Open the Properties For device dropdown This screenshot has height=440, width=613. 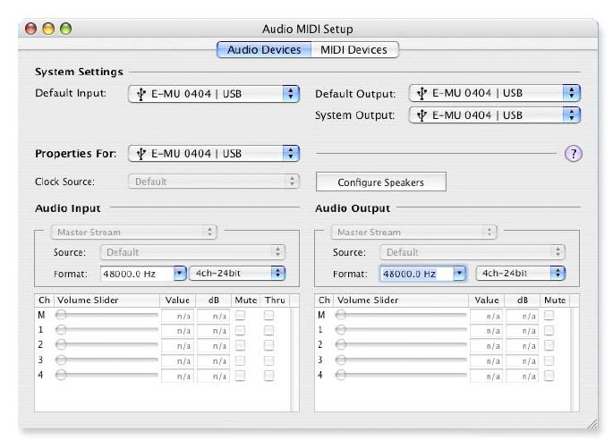pyautogui.click(x=214, y=153)
